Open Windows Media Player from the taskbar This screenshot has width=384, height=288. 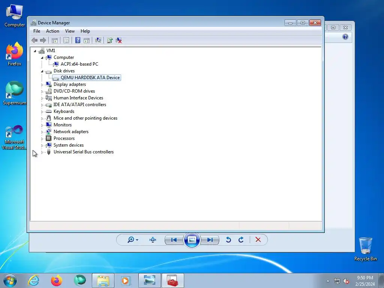126,280
